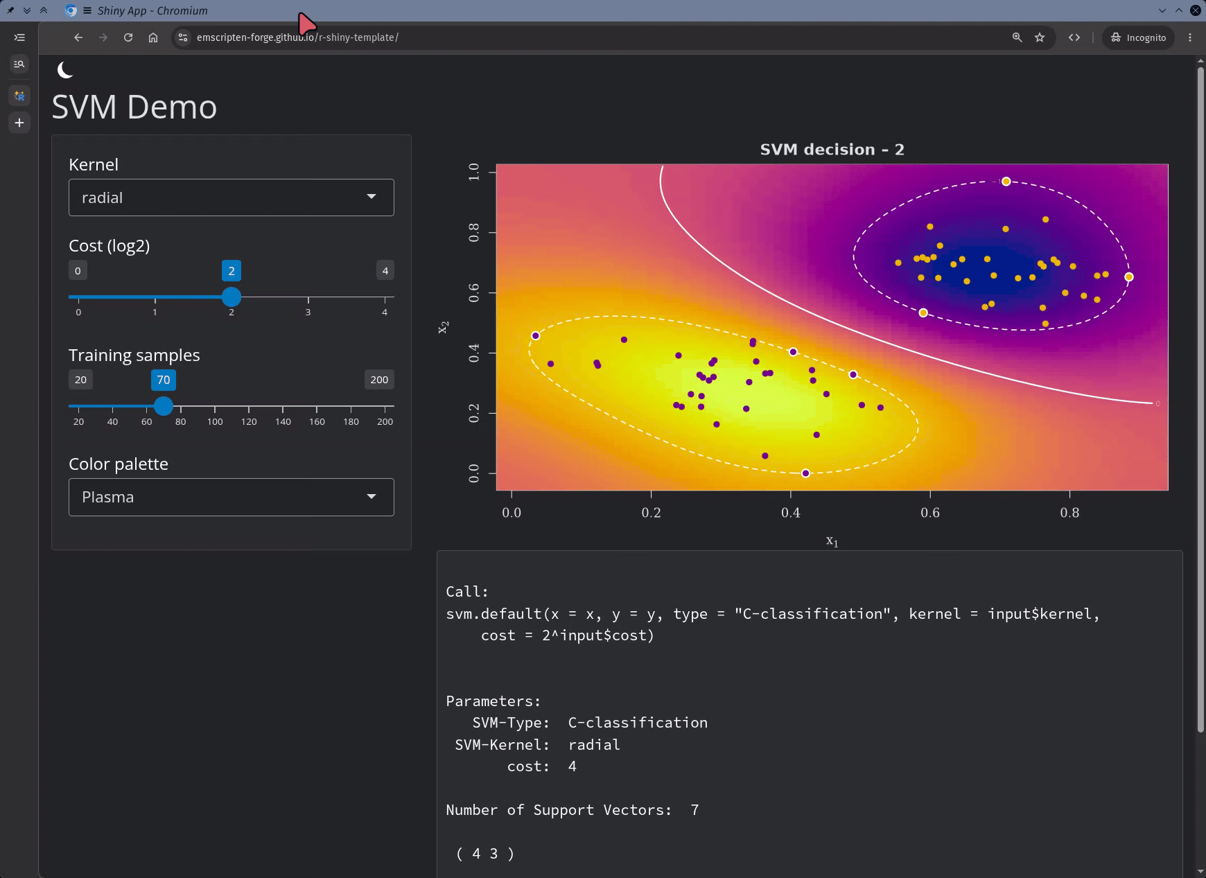Click the Cost slider handle at 2

pos(231,297)
